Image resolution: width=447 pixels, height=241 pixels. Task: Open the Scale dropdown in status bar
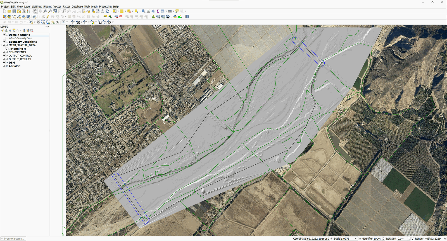point(356,239)
